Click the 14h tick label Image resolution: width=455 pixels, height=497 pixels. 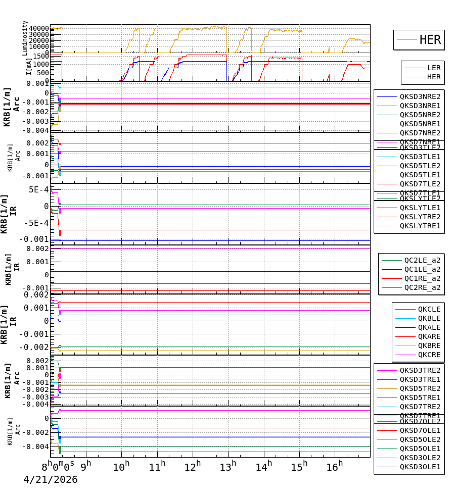[x=264, y=467]
